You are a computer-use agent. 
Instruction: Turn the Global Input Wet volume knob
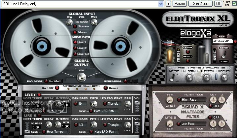pos(94,22)
